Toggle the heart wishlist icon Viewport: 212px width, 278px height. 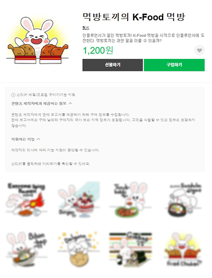199,50
